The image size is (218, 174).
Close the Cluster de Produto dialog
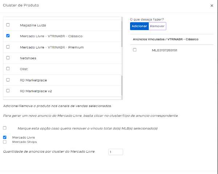tap(212, 5)
